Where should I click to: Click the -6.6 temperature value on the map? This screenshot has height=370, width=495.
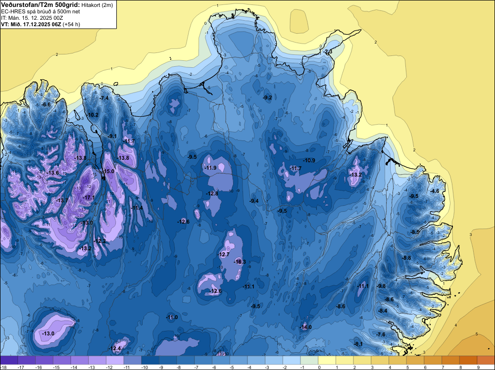(x=46, y=104)
